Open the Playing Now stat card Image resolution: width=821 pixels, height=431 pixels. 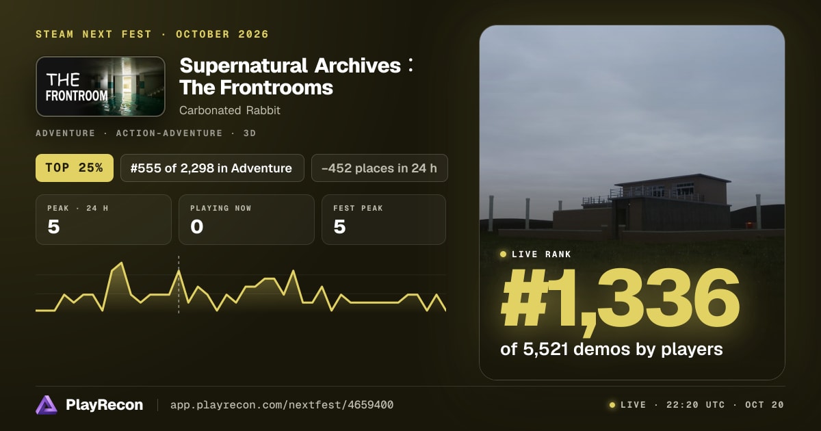tap(246, 220)
